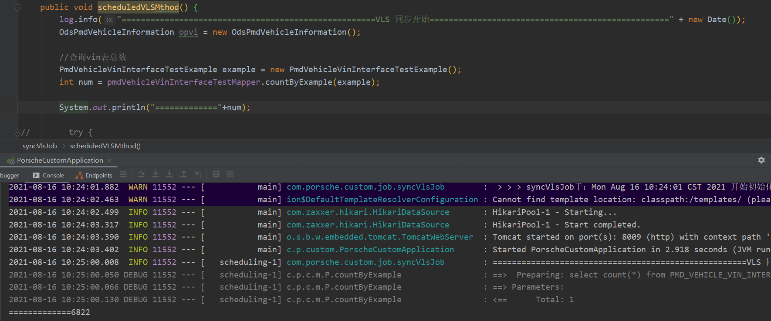Image resolution: width=771 pixels, height=321 pixels.
Task: Click the Evaluate Expression calculator icon
Action: (216, 174)
